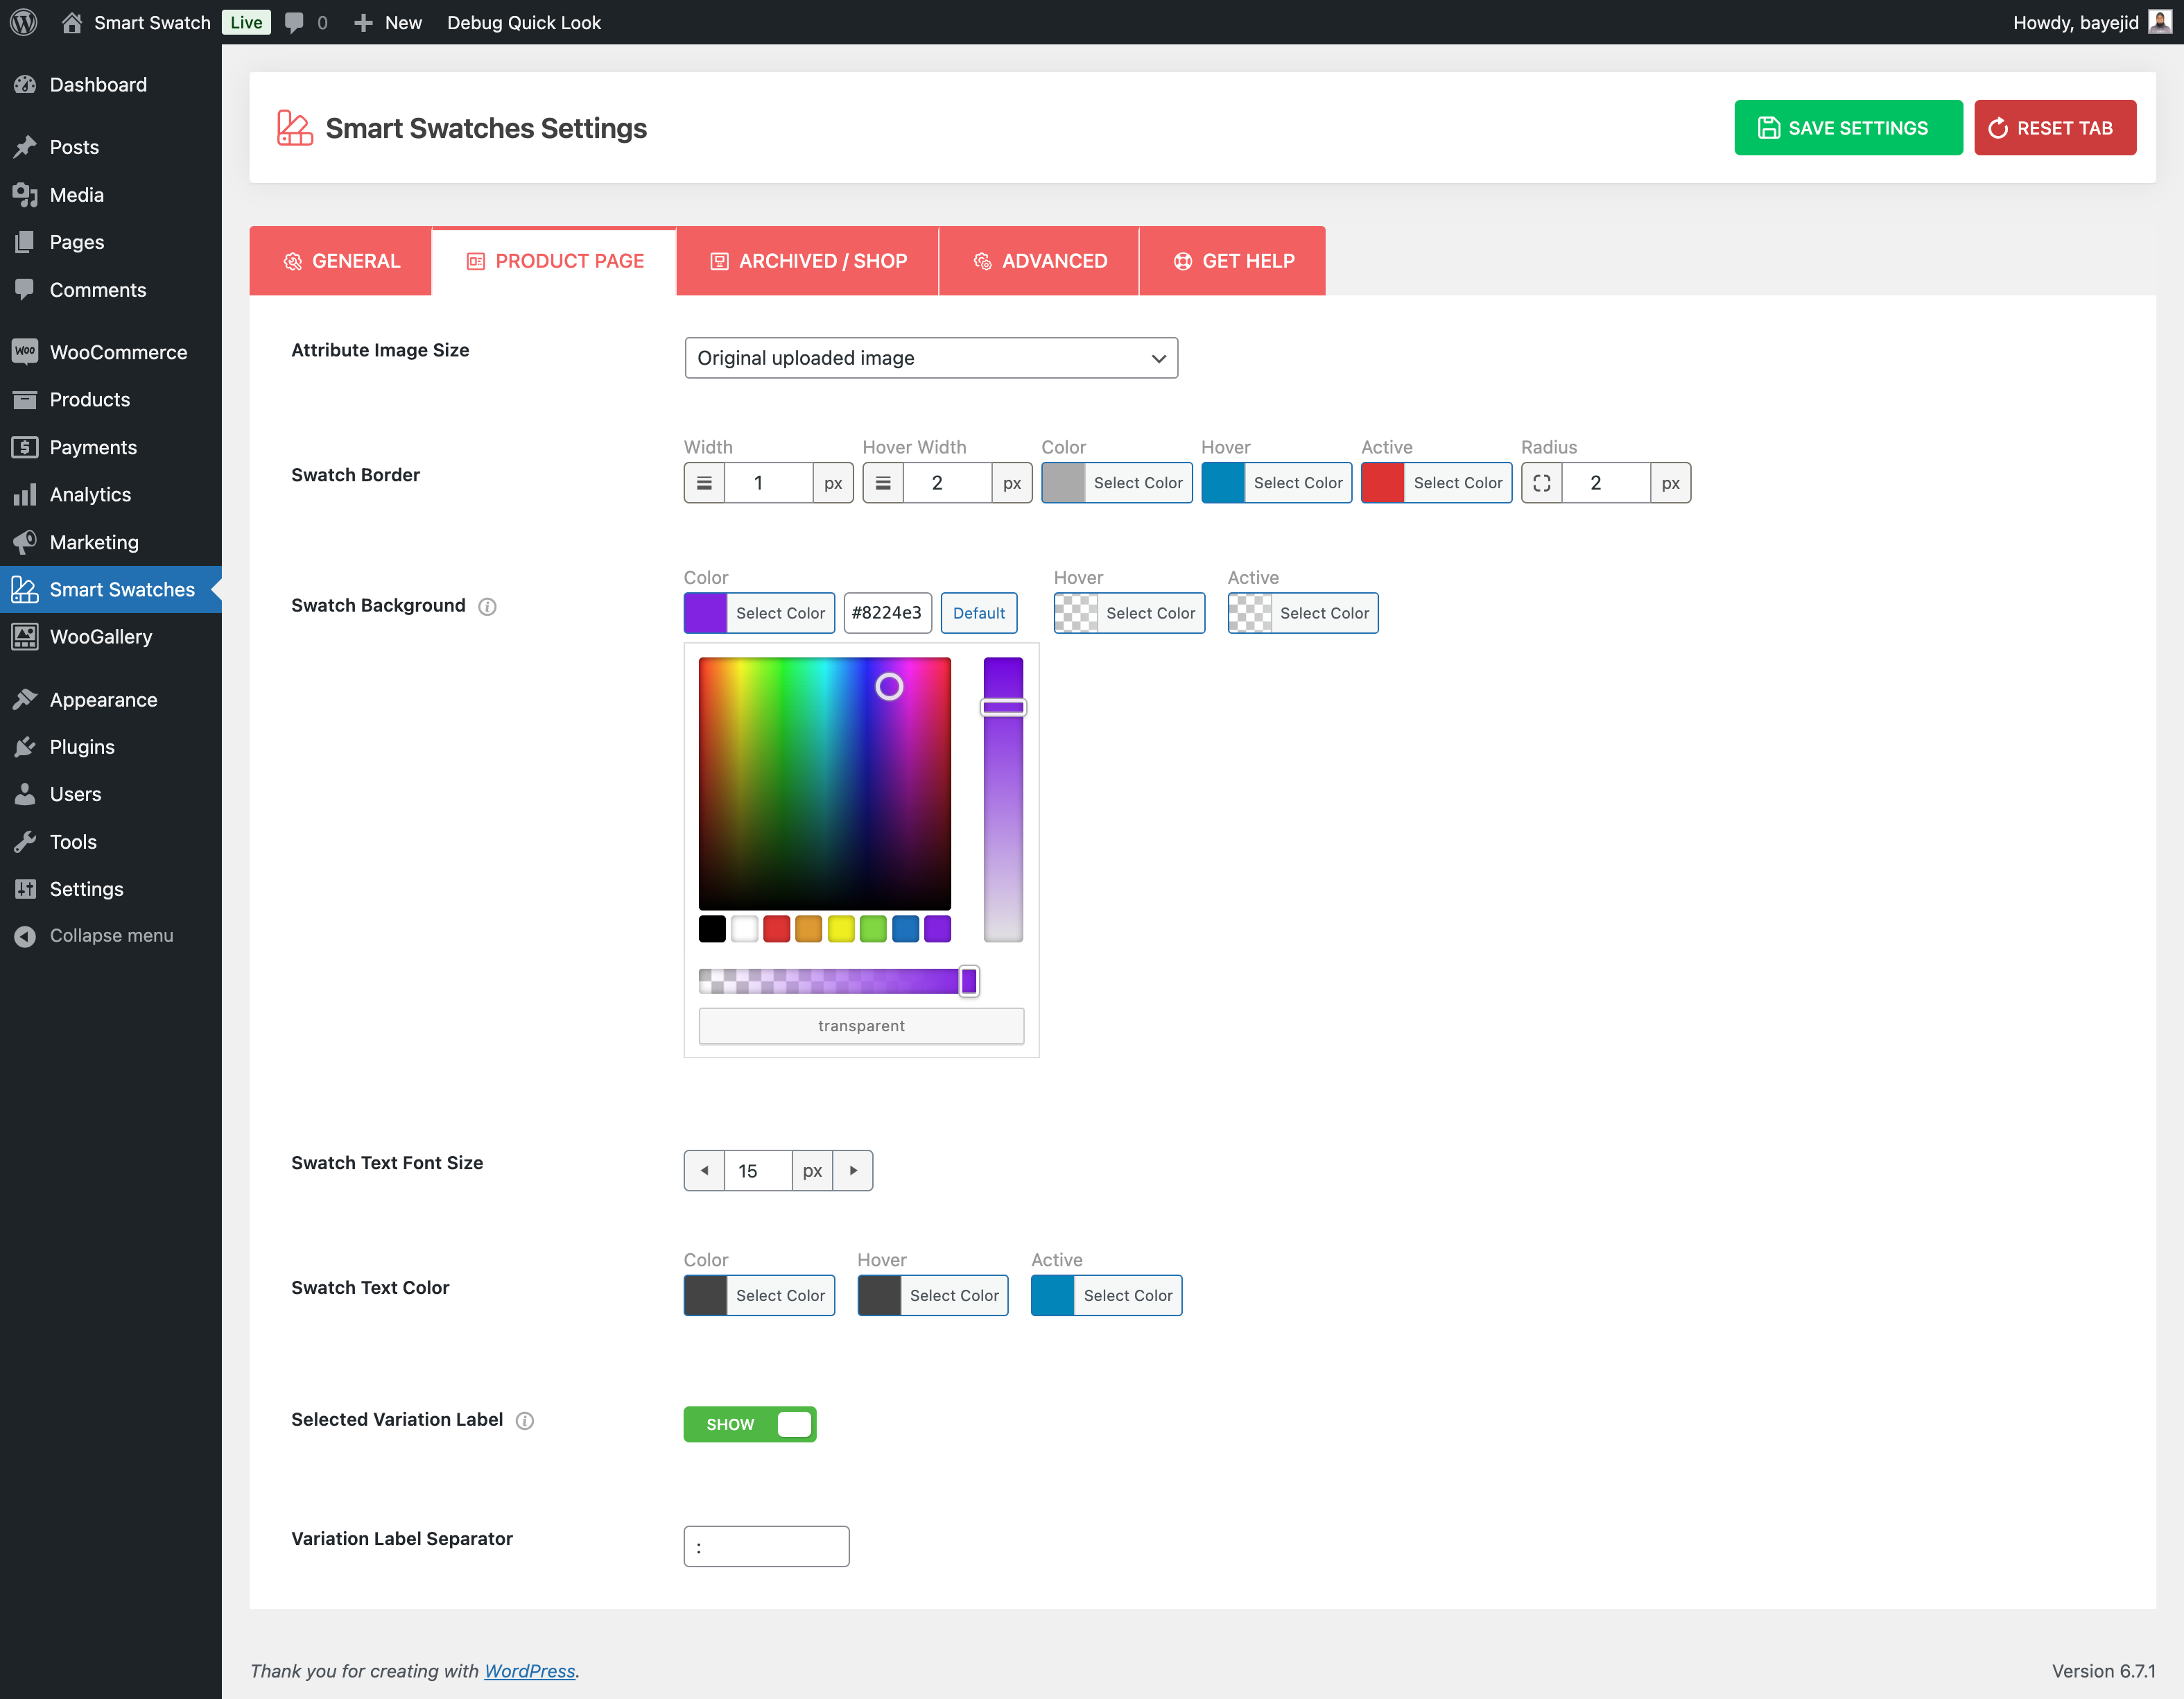Click the Products archive icon
The height and width of the screenshot is (1699, 2184).
(x=25, y=400)
